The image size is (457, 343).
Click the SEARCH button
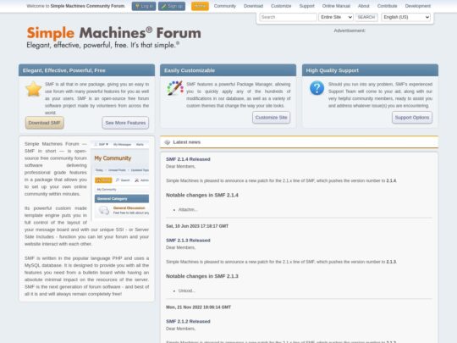coord(366,17)
